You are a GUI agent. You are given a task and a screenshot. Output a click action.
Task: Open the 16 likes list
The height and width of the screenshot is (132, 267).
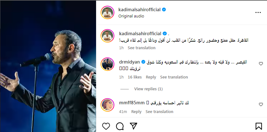pos(135,77)
